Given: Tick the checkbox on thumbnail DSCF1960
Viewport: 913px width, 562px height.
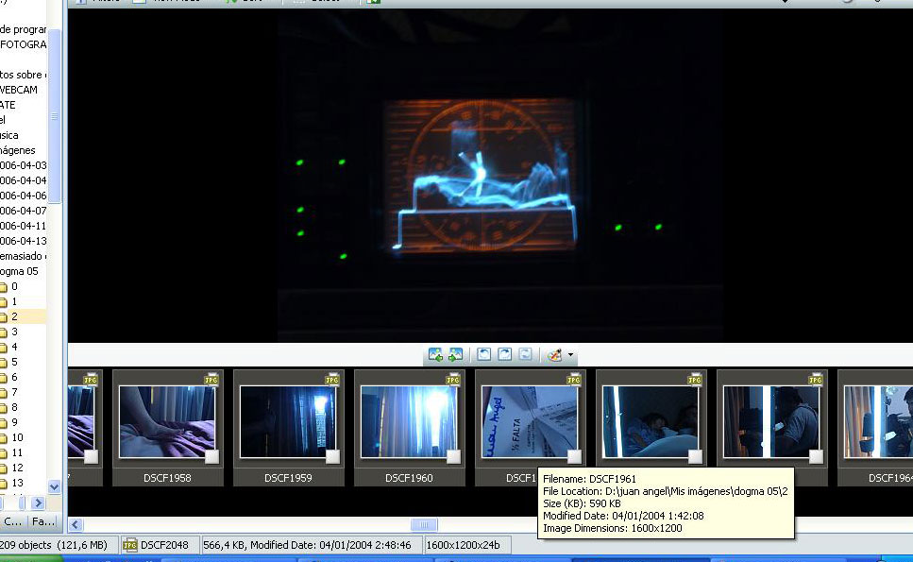Looking at the screenshot, I should pyautogui.click(x=453, y=457).
